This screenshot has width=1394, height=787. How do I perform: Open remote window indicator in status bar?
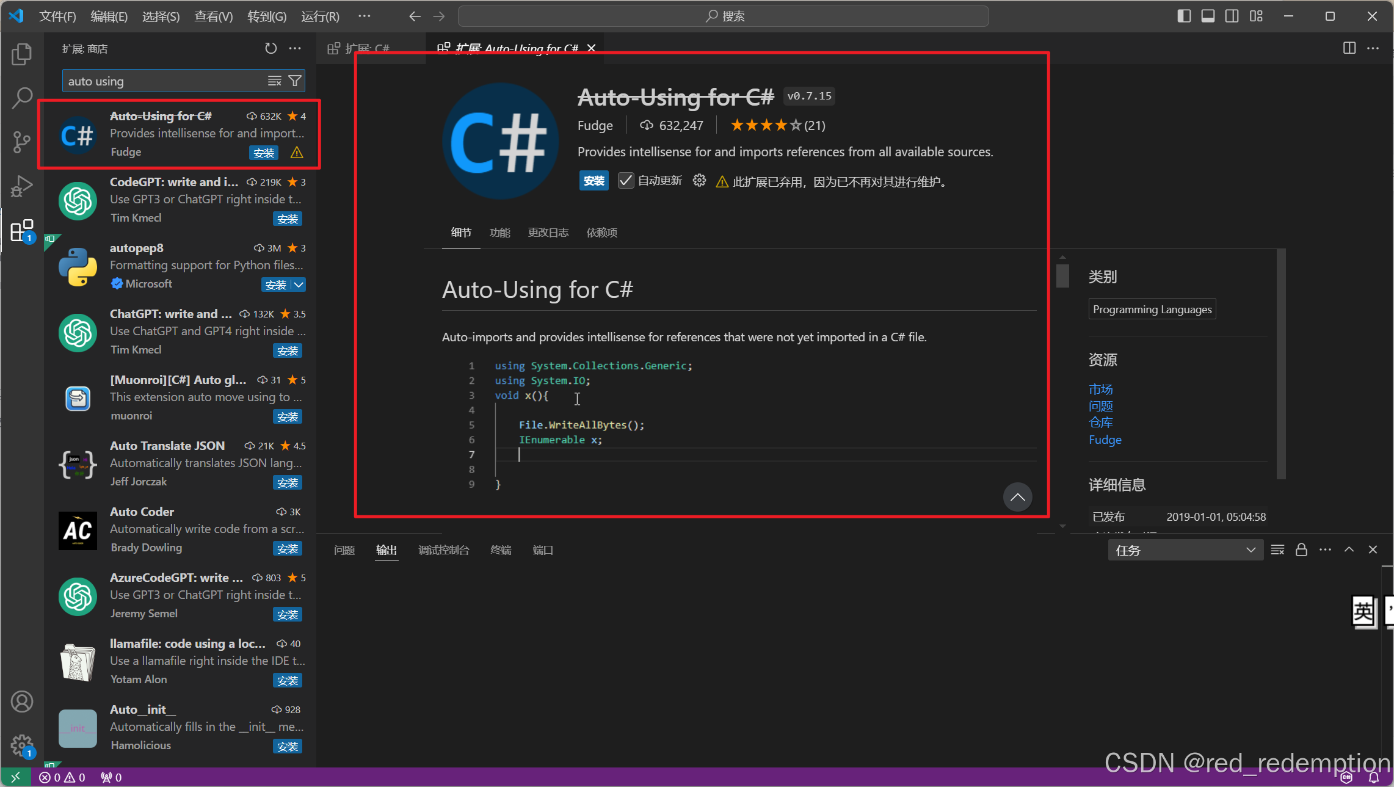point(16,777)
